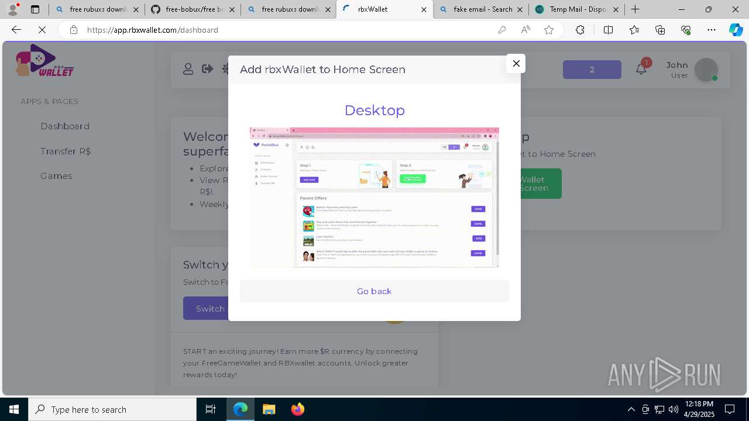
Task: Open Edge Settings and more menu
Action: pyautogui.click(x=712, y=30)
